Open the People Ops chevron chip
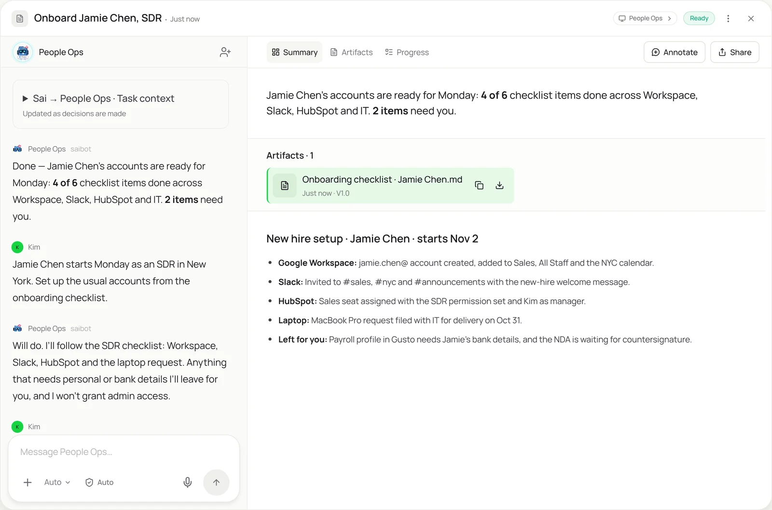The width and height of the screenshot is (772, 510). click(x=645, y=18)
